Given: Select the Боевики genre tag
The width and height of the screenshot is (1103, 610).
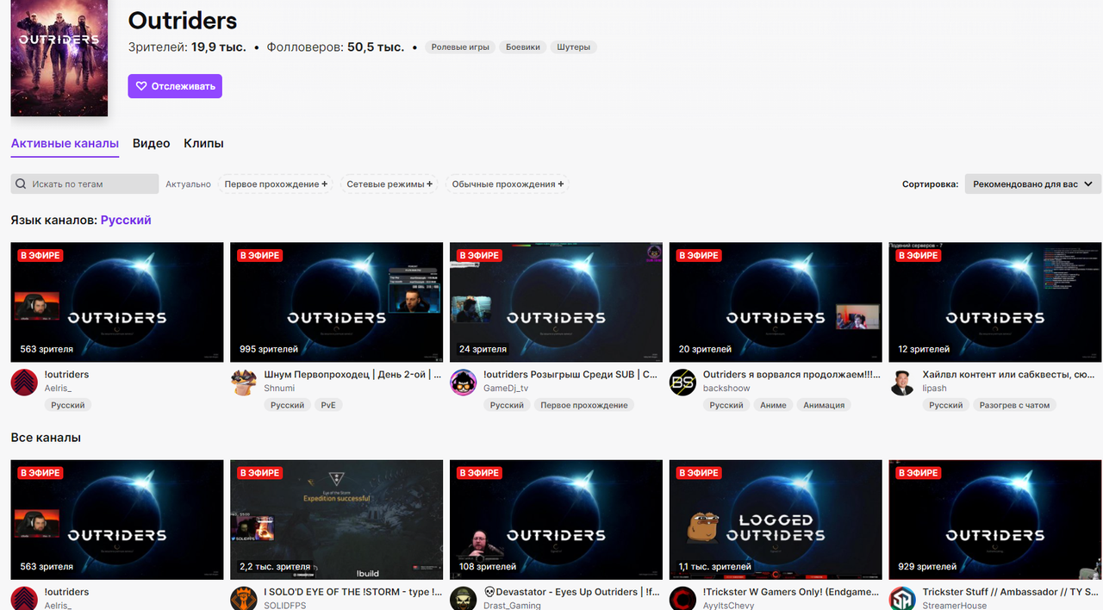Looking at the screenshot, I should (523, 47).
